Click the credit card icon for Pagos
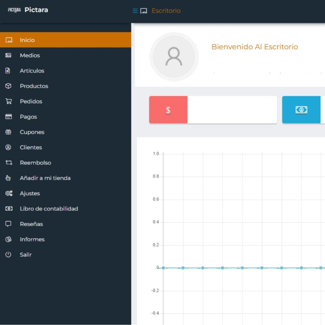Image resolution: width=325 pixels, height=325 pixels. (9, 117)
